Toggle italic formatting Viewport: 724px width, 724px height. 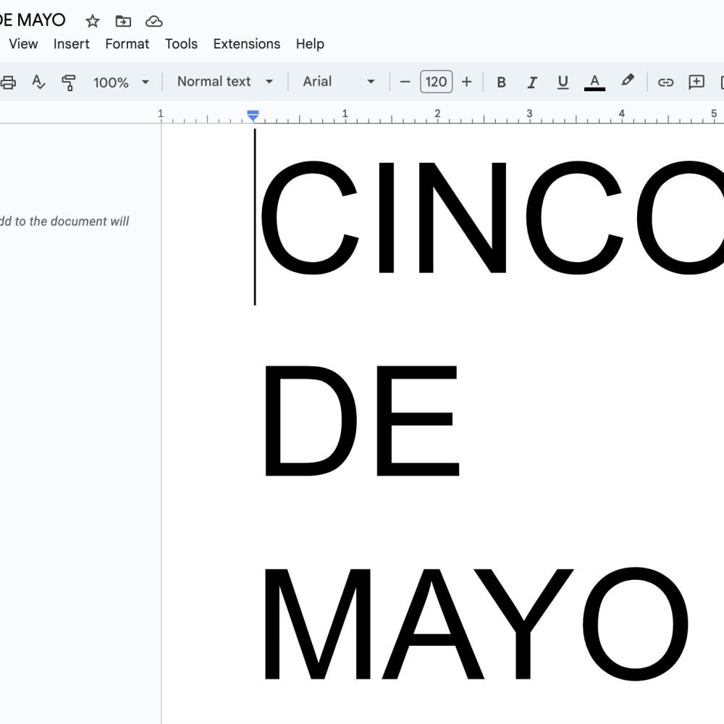pos(532,83)
